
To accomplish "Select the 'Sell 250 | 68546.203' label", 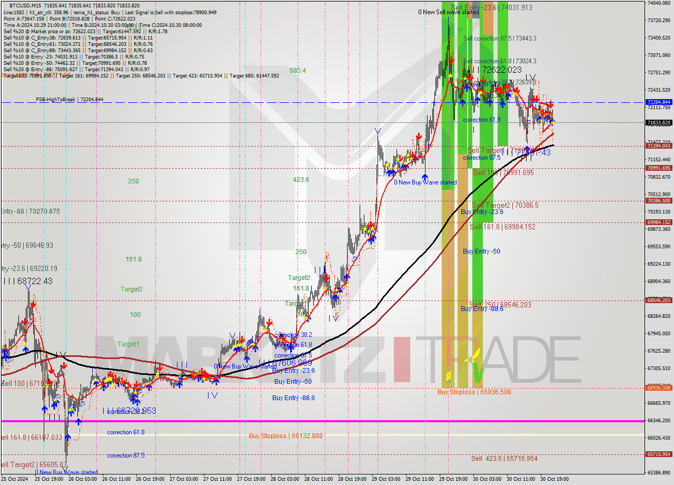I will pyautogui.click(x=500, y=305).
